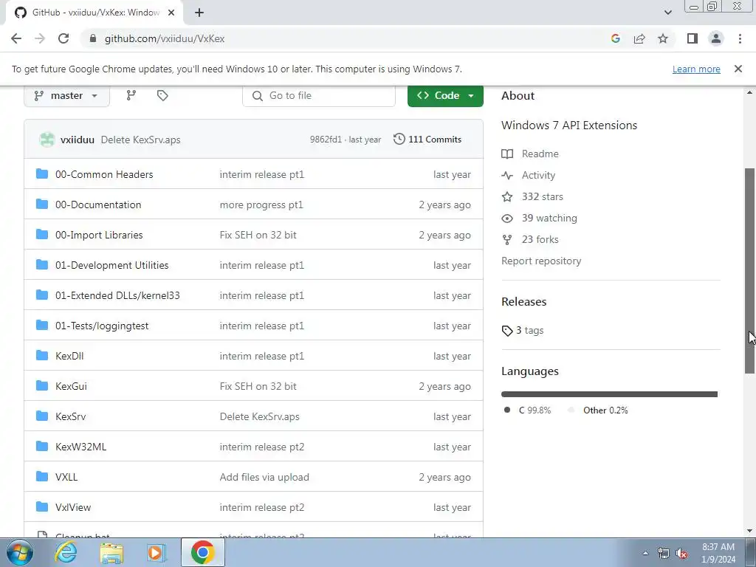Image resolution: width=756 pixels, height=567 pixels.
Task: Open the 111 Commits link
Action: (x=427, y=140)
